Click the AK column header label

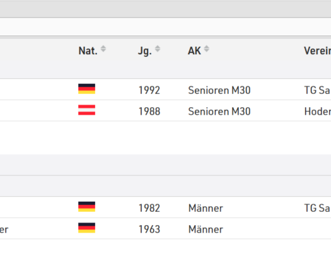(195, 51)
